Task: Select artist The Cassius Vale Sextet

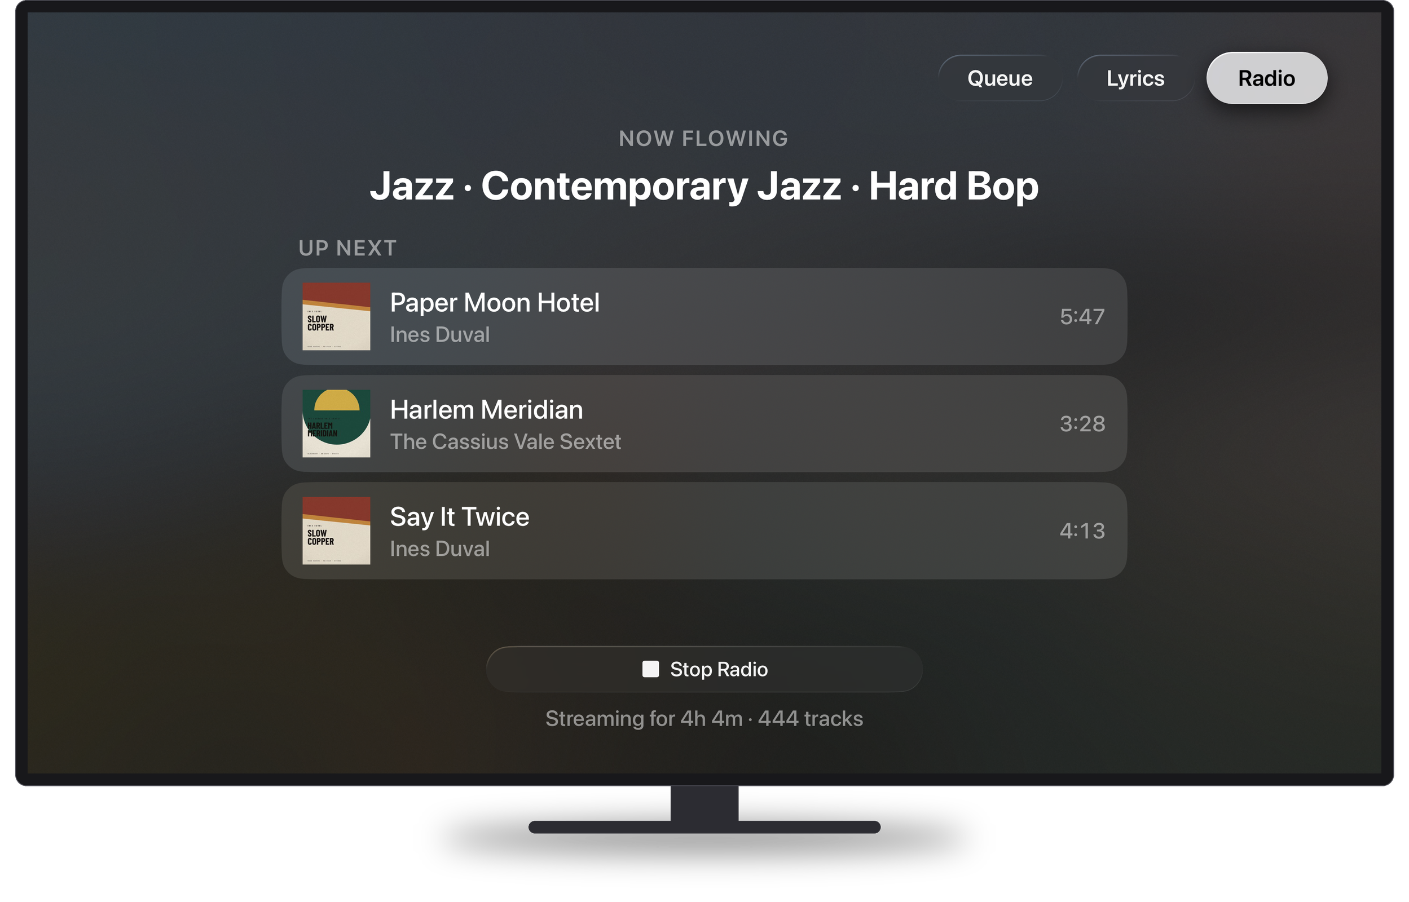Action: 505,441
